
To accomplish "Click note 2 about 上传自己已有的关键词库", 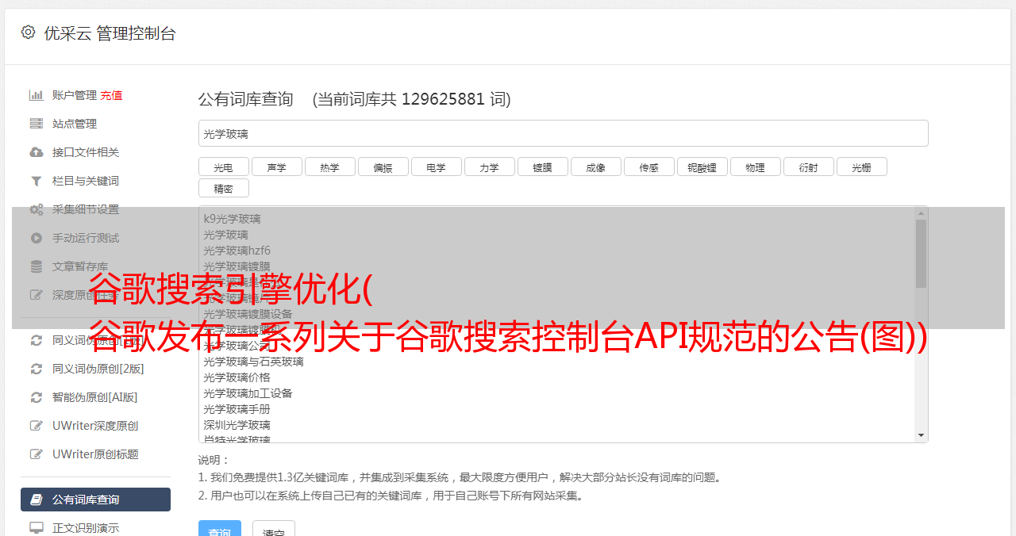I will coord(392,496).
